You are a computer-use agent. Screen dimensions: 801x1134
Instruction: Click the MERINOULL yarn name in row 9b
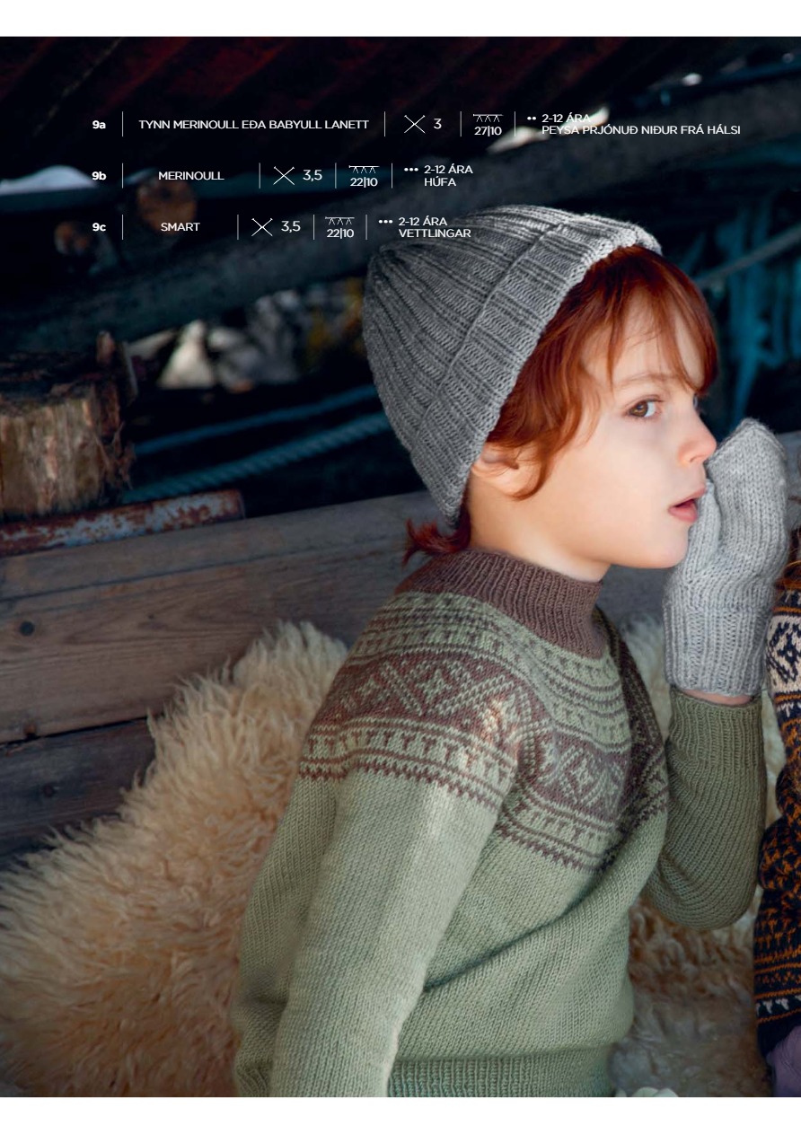(191, 176)
